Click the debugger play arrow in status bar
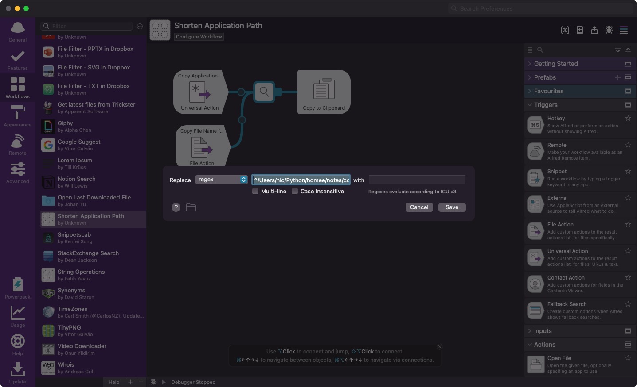Image resolution: width=637 pixels, height=387 pixels. (x=164, y=382)
